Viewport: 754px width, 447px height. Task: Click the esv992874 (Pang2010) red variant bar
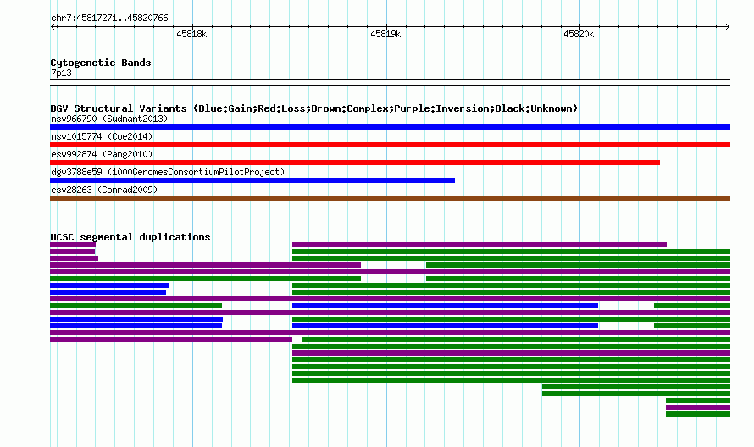click(355, 163)
